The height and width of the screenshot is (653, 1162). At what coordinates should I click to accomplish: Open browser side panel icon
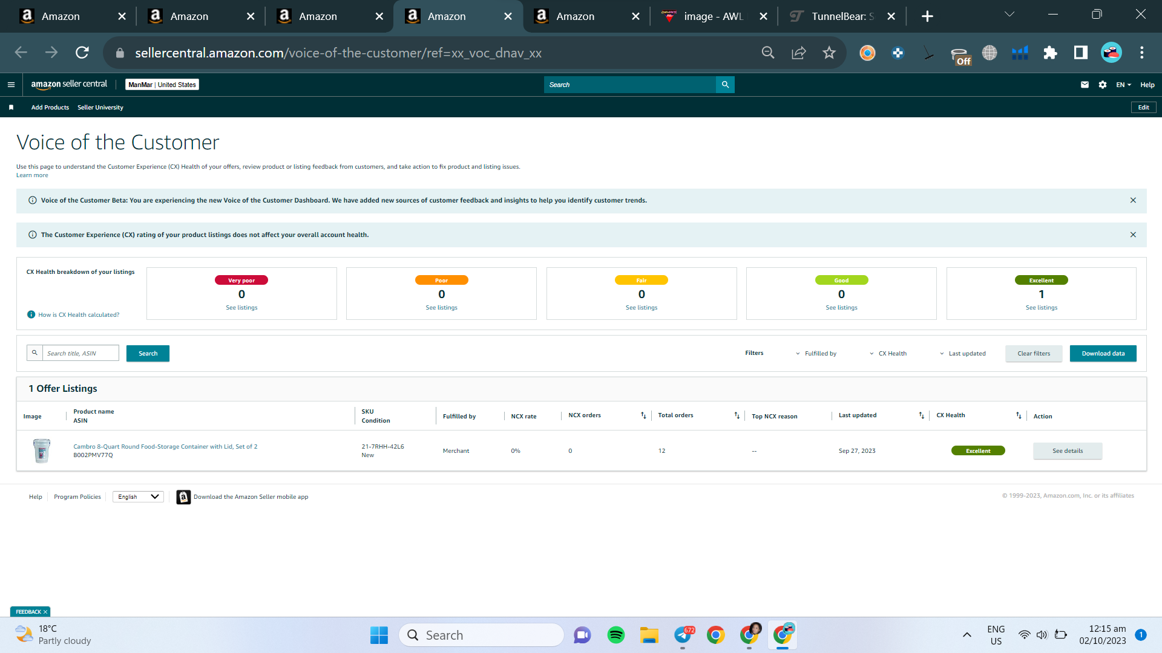tap(1080, 53)
